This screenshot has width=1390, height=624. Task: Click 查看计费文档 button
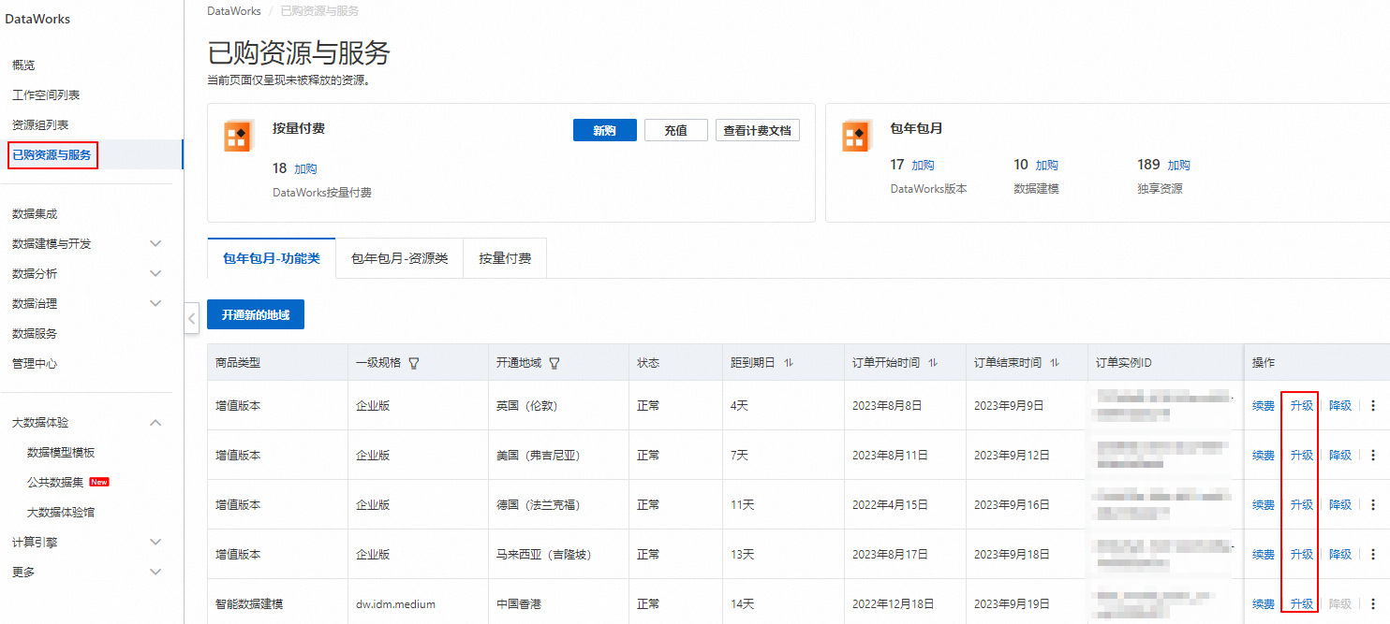tap(758, 130)
